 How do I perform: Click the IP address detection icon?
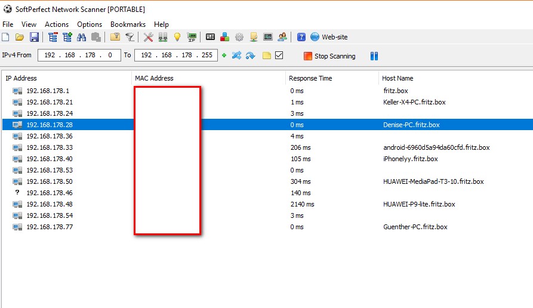(x=192, y=37)
